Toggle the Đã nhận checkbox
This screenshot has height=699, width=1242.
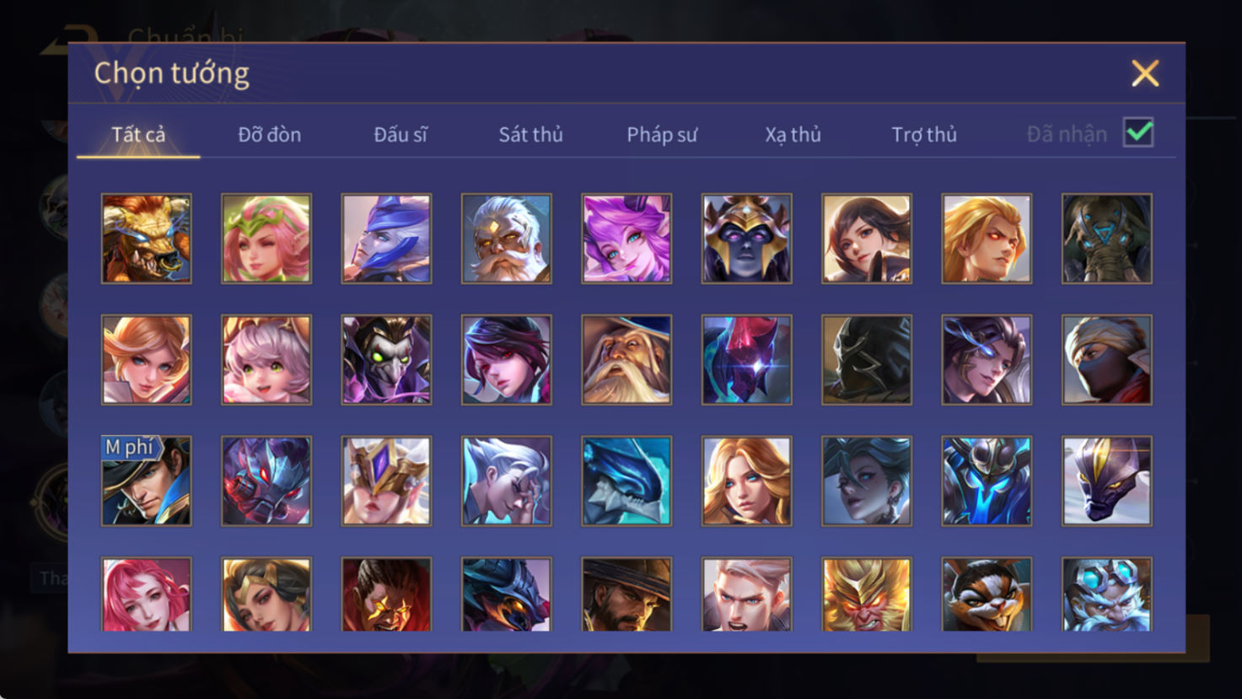point(1138,133)
